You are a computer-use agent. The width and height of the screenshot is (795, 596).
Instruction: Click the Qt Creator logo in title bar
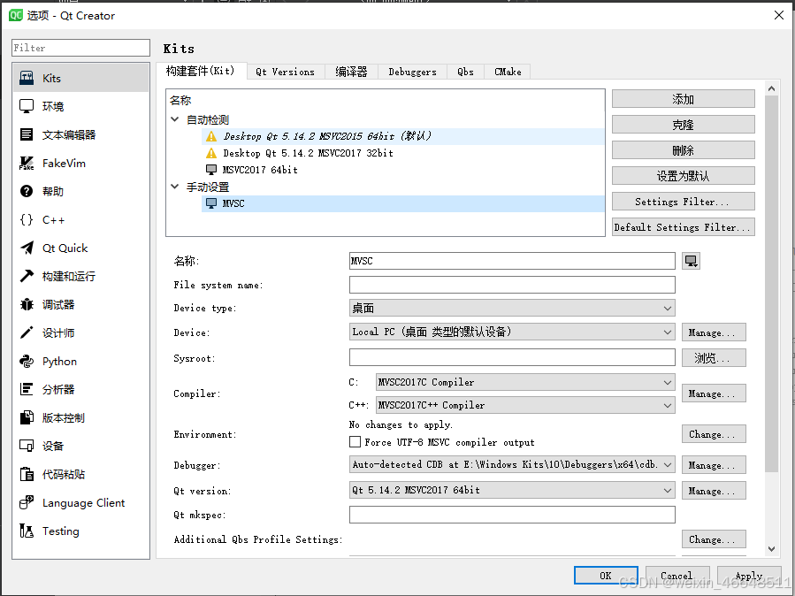15,15
